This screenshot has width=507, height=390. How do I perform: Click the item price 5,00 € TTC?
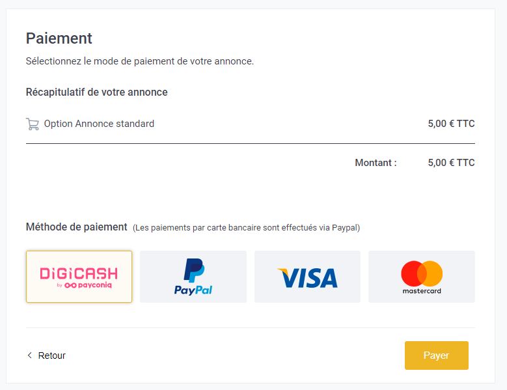pyautogui.click(x=452, y=124)
